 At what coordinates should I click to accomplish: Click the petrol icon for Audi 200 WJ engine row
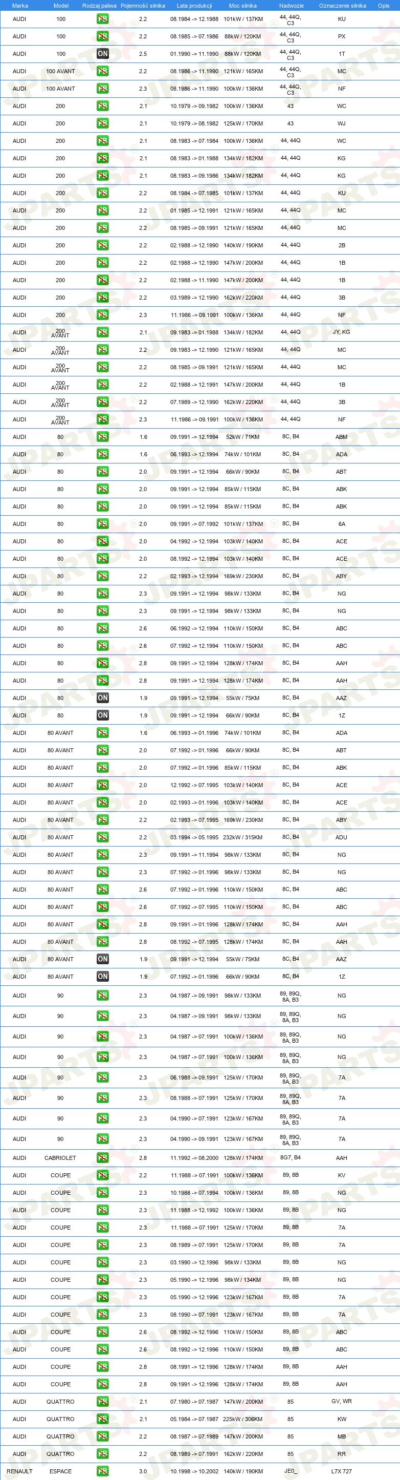103,123
